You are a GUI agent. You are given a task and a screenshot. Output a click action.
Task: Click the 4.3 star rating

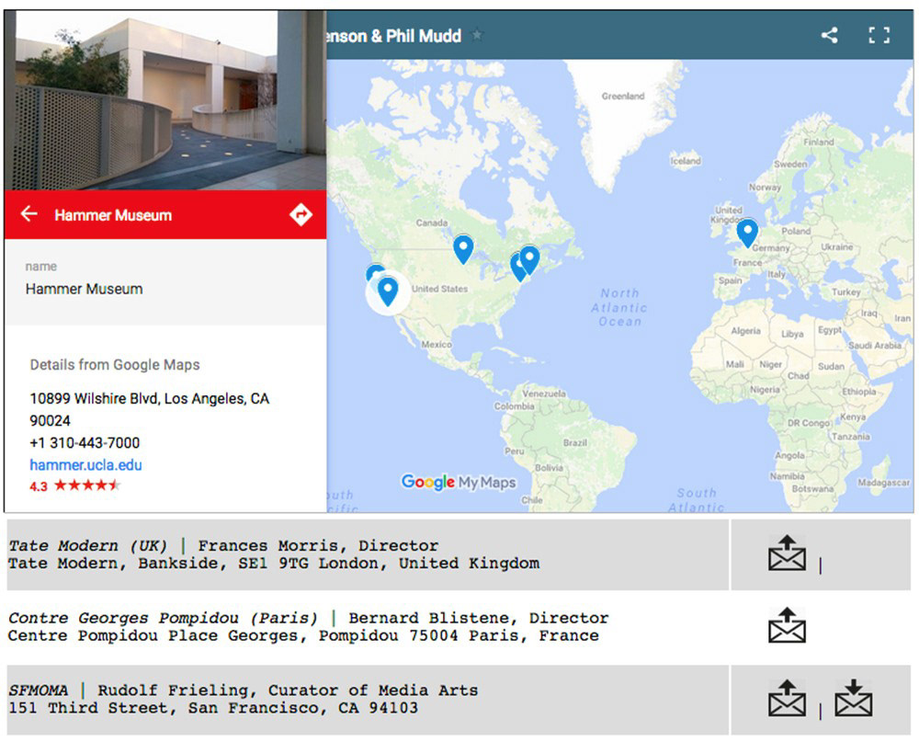click(x=75, y=485)
